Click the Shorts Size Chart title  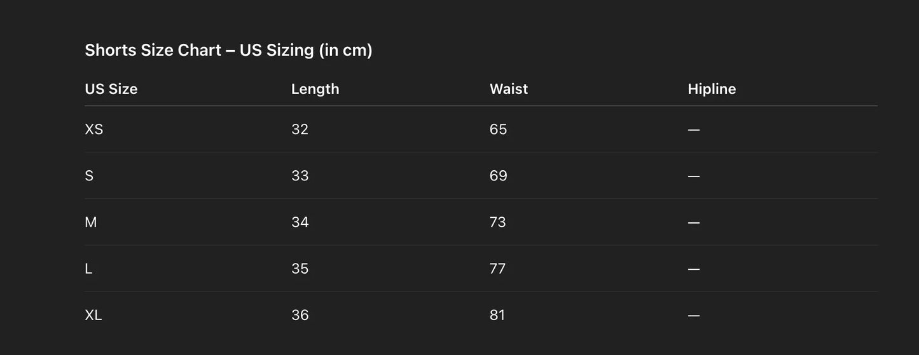pyautogui.click(x=228, y=50)
